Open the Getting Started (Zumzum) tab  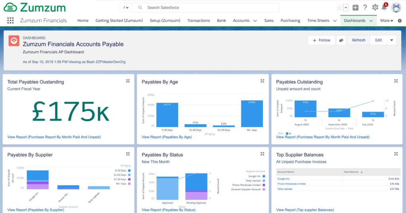119,21
